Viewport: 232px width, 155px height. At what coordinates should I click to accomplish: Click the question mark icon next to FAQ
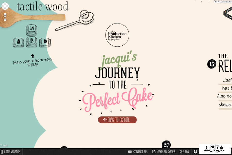182,152
